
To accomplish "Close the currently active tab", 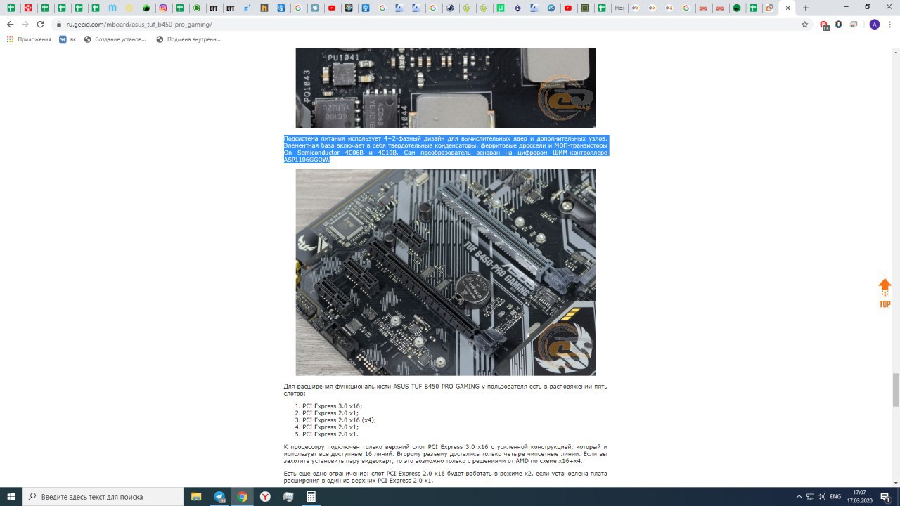I will tap(788, 8).
